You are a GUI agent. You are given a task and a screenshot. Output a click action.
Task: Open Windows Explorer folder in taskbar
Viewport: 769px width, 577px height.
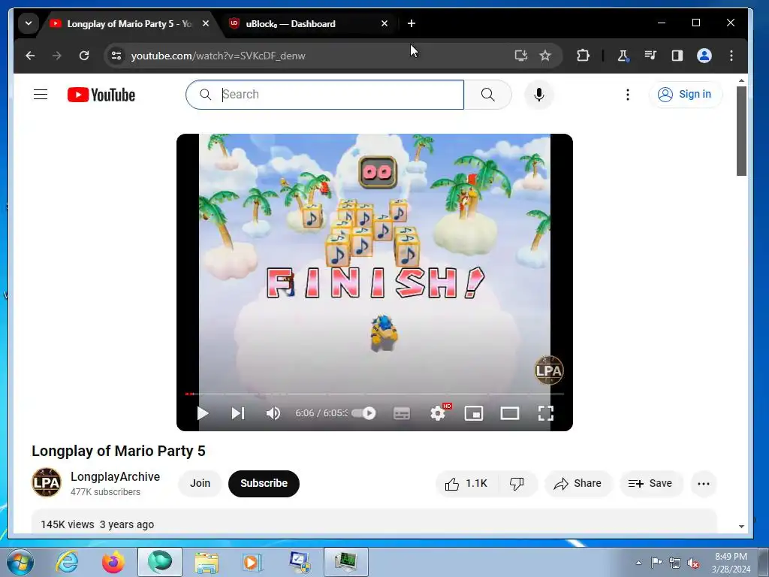207,562
